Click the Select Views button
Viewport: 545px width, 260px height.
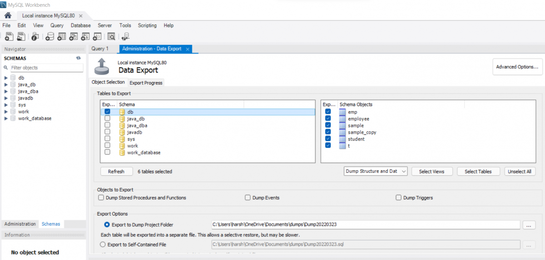431,172
